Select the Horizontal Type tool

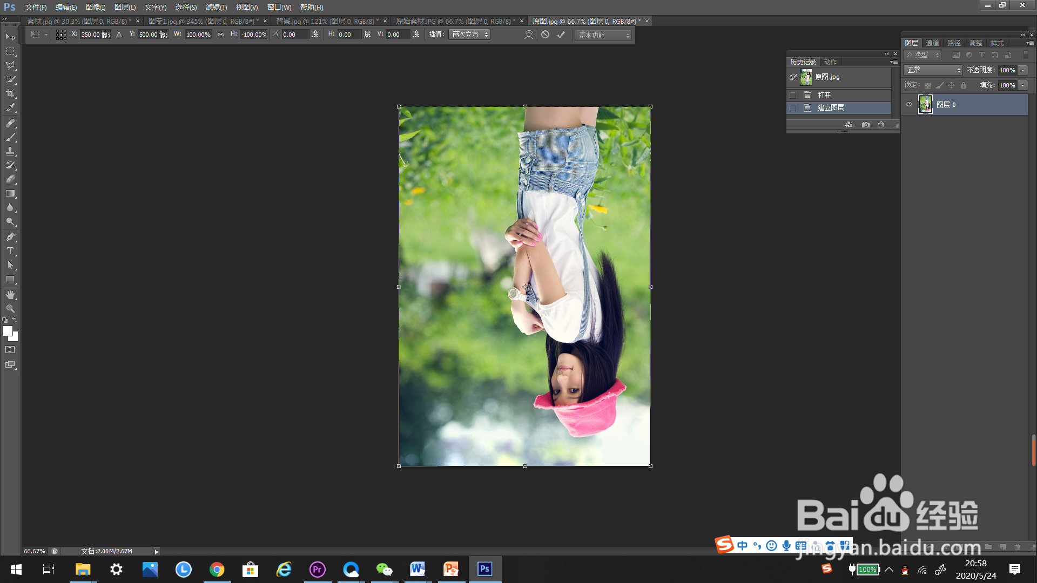(x=10, y=252)
